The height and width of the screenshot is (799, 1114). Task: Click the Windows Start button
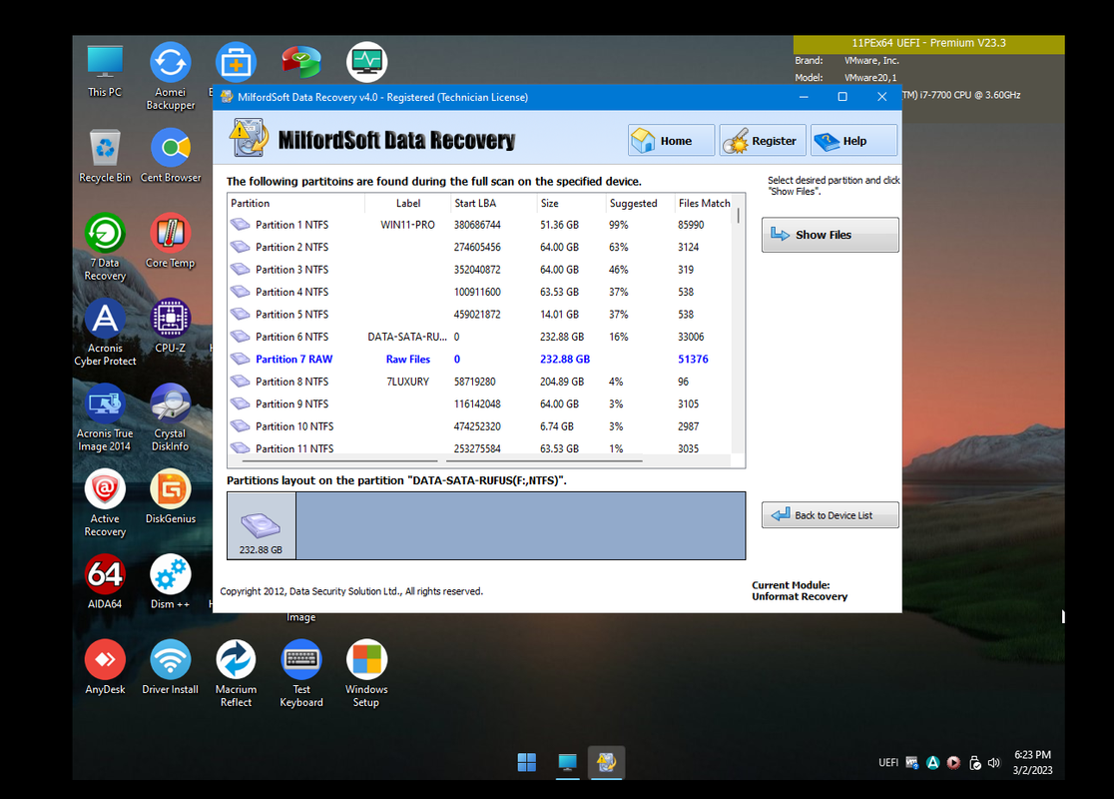coord(527,763)
